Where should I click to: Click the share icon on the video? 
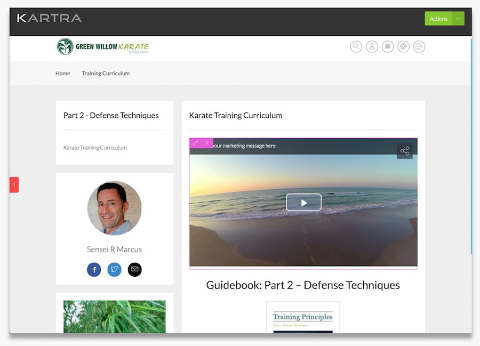point(405,151)
